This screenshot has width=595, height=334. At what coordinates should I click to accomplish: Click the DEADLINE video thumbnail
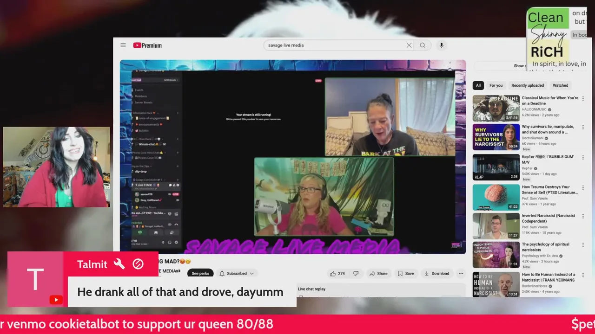pos(496,108)
